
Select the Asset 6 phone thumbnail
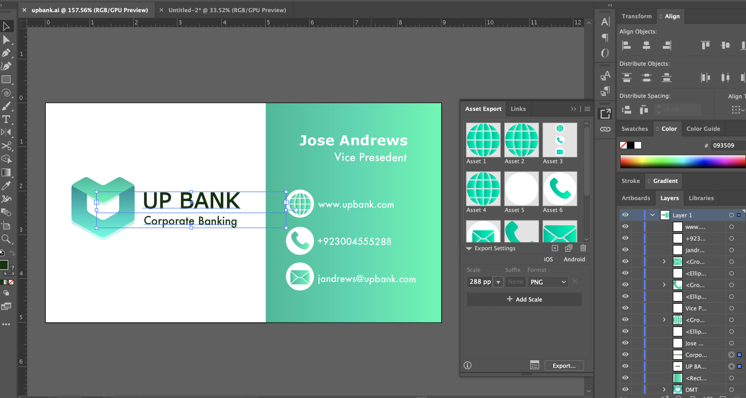tap(559, 189)
